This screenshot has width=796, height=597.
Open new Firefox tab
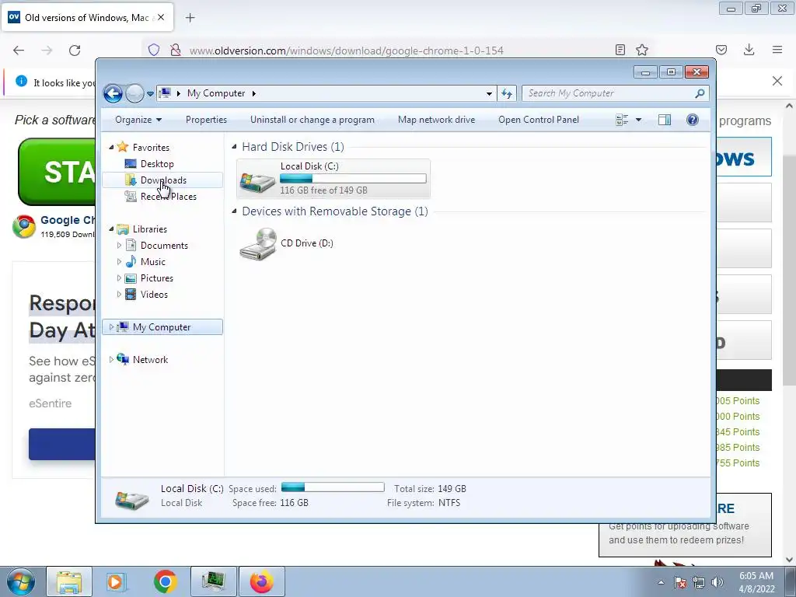pyautogui.click(x=190, y=18)
